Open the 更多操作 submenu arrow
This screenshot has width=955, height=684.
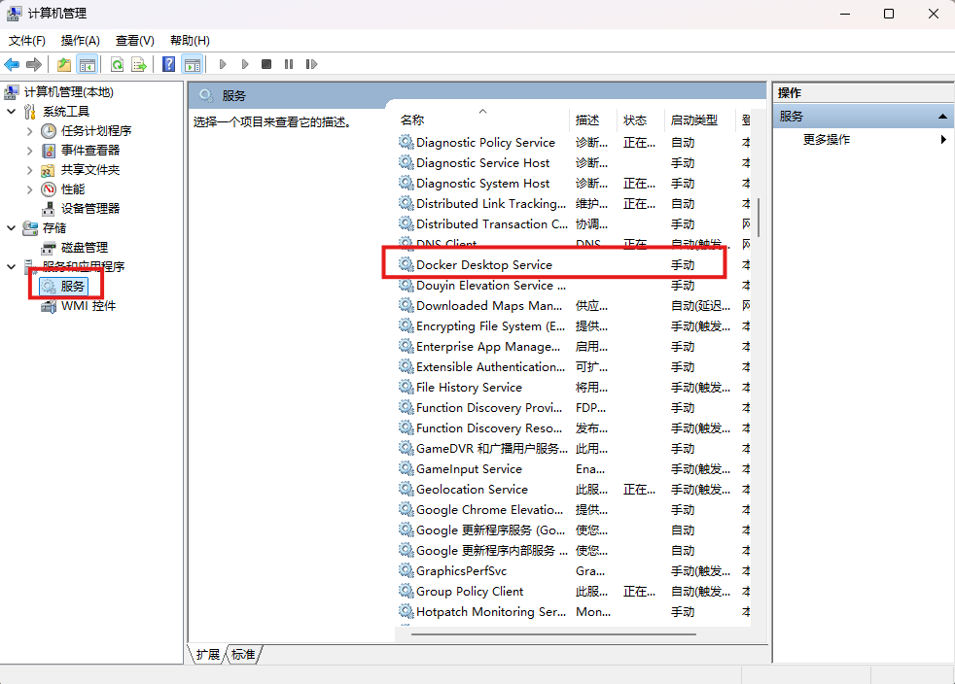click(942, 139)
